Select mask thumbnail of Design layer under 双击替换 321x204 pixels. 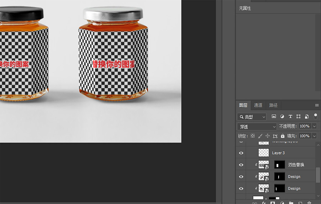click(279, 177)
